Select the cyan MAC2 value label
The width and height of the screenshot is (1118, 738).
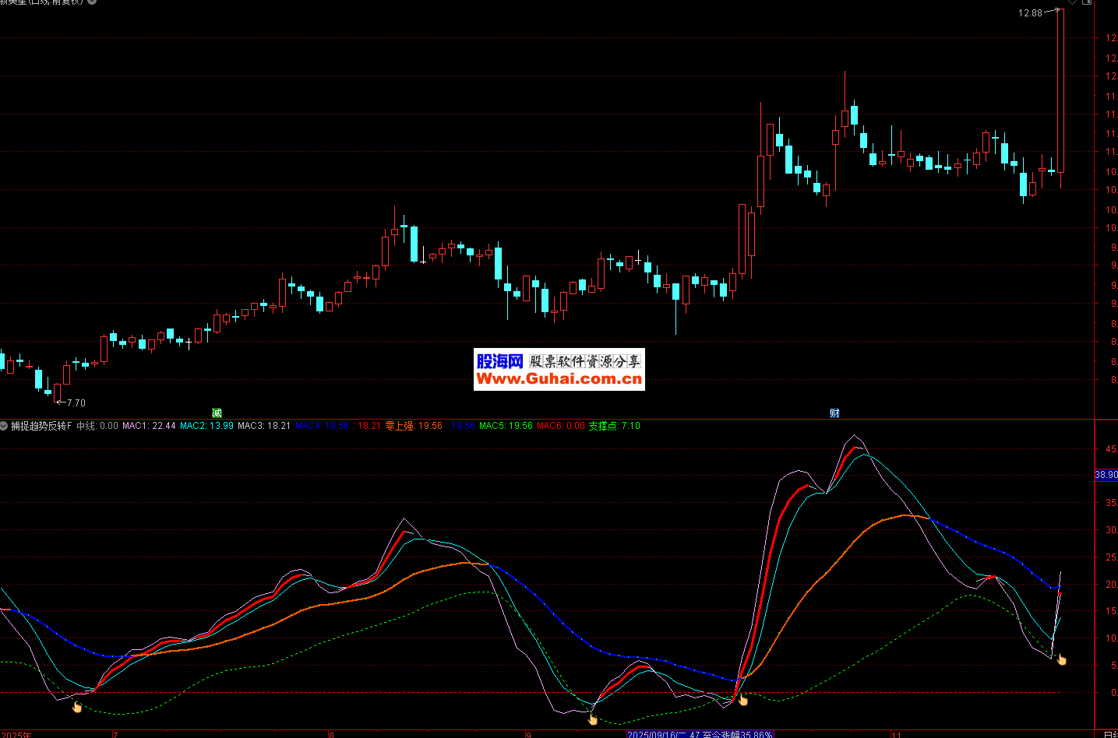[x=206, y=426]
